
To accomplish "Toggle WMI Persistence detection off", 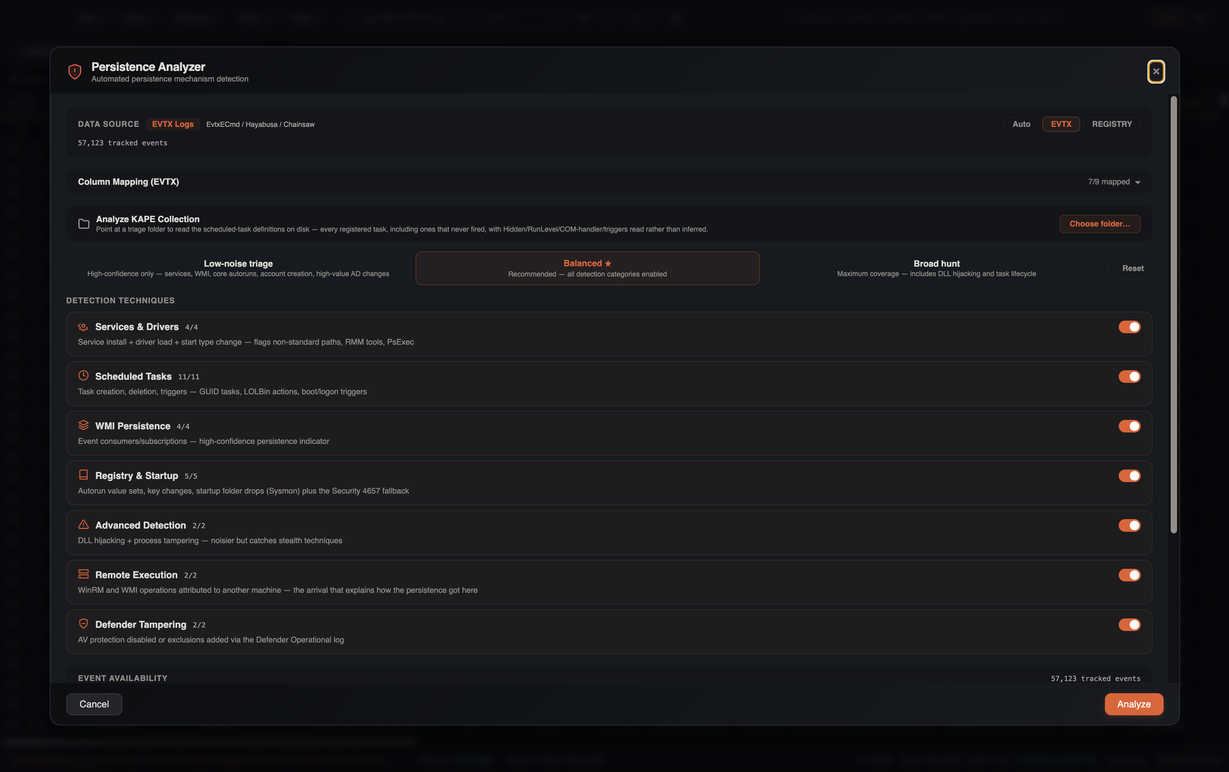I will coord(1129,426).
